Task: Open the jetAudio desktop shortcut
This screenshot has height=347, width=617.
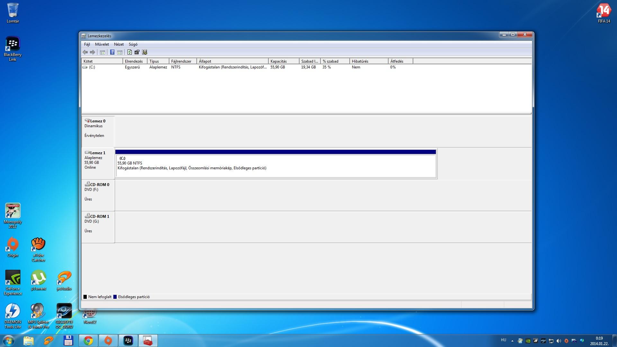Action: [64, 280]
